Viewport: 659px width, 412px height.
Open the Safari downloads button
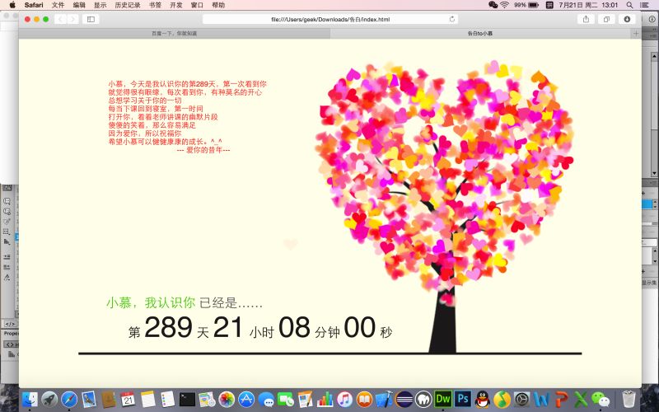pyautogui.click(x=627, y=19)
